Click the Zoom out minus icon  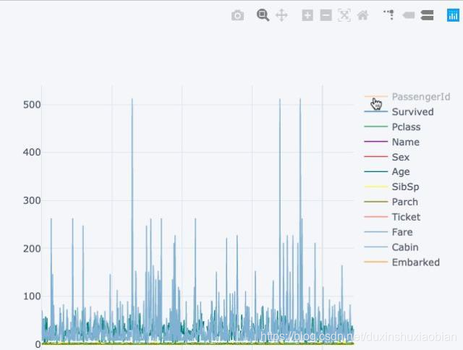point(326,15)
